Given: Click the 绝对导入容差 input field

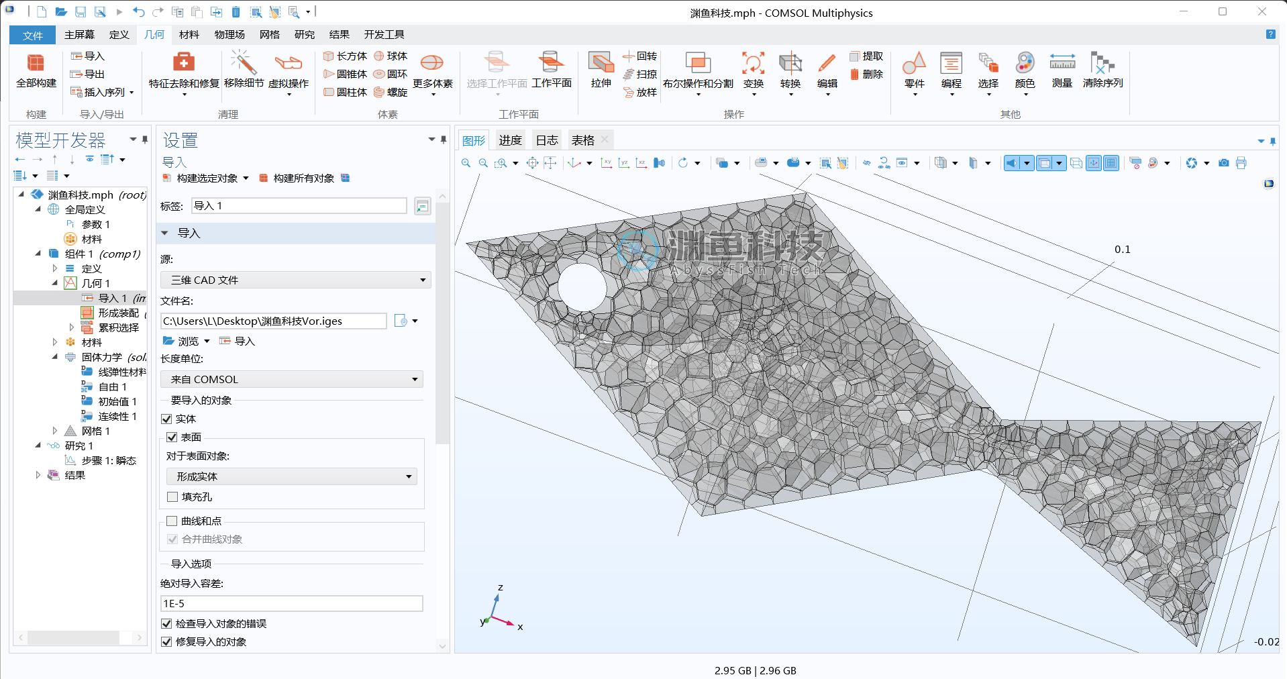Looking at the screenshot, I should 292,604.
